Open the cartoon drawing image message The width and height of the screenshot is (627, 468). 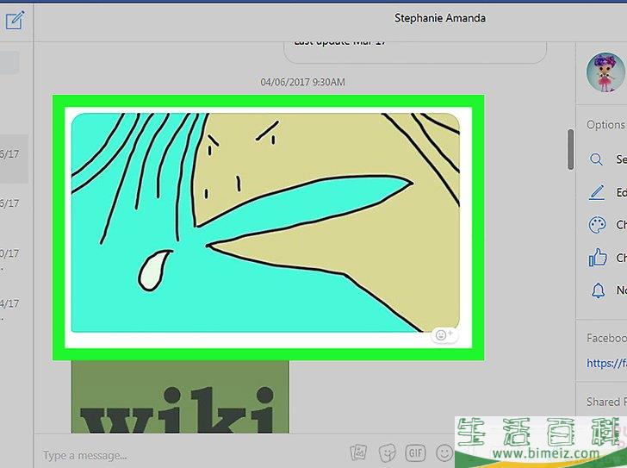[265, 223]
